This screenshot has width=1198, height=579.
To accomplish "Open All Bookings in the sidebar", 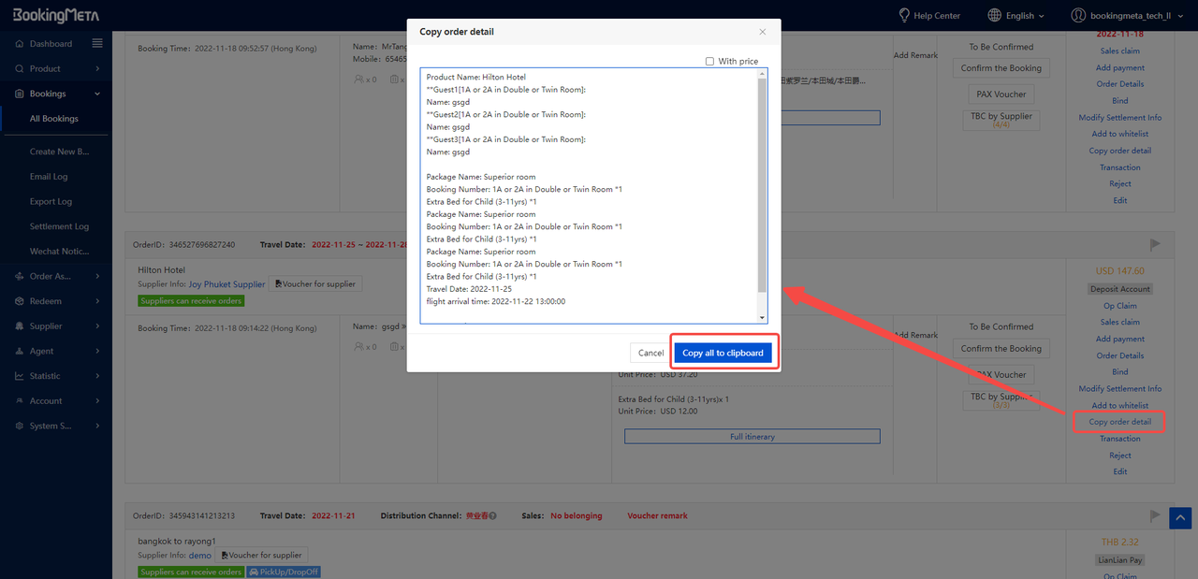I will (x=54, y=119).
